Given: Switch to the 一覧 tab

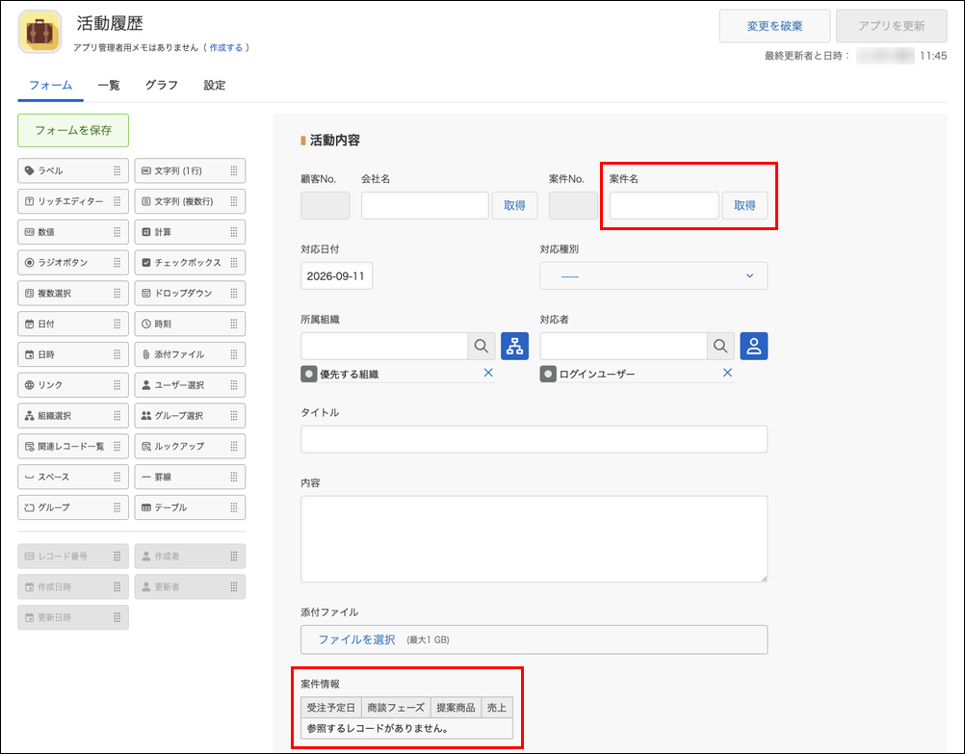Looking at the screenshot, I should tap(108, 85).
